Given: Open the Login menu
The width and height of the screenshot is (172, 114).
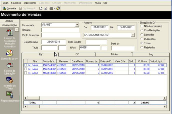Looking at the screenshot, I should (x=5, y=3).
